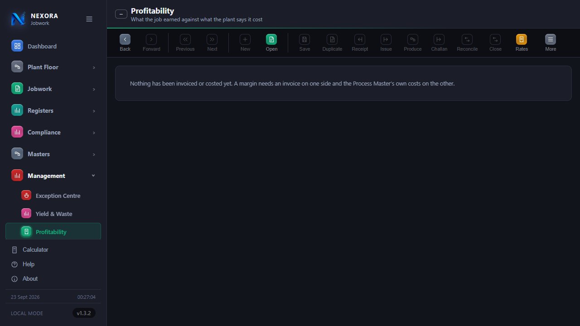Click the Masters icon
Screen dimensions: 580x326
point(17,153)
